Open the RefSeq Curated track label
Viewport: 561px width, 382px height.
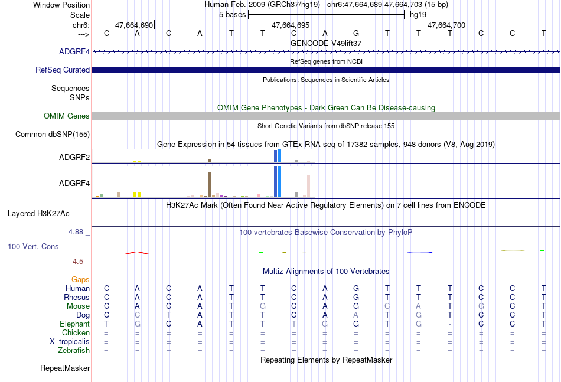pos(63,70)
